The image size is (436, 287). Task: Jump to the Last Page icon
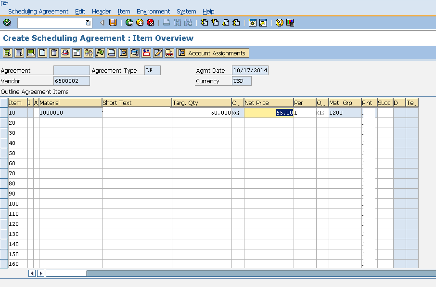click(236, 23)
